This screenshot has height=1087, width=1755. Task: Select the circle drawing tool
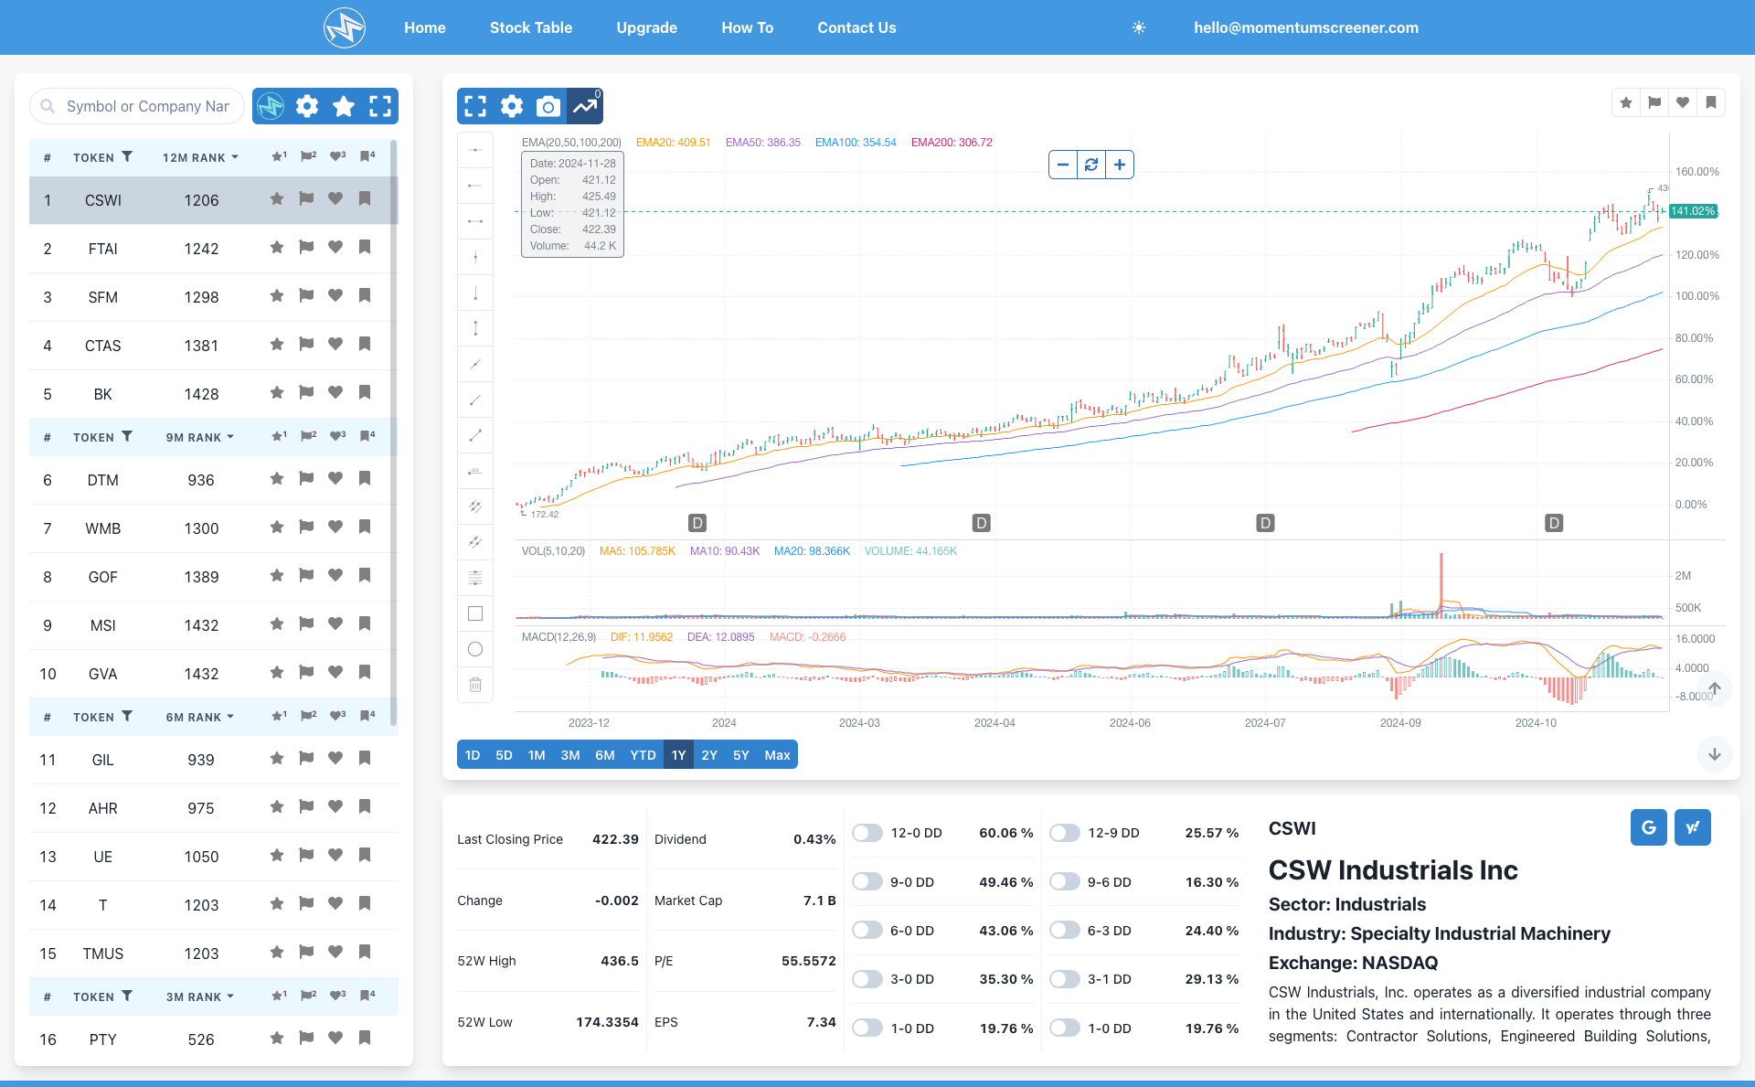[475, 649]
